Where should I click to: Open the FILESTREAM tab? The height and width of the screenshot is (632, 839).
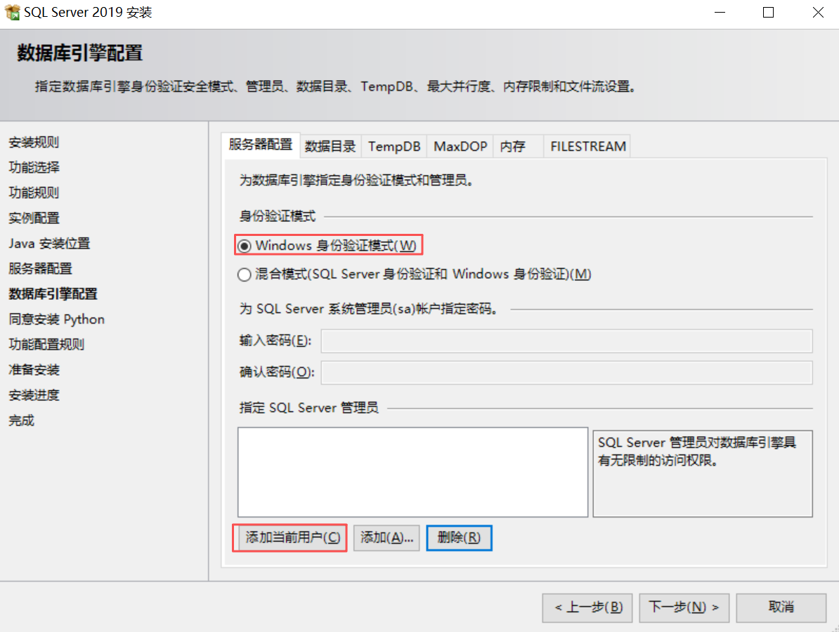click(x=587, y=147)
